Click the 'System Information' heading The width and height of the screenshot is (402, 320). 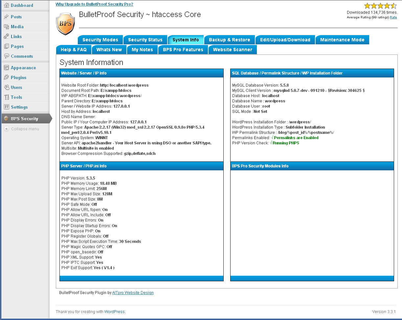(x=91, y=62)
